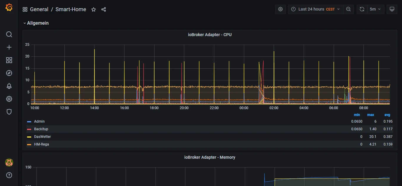The width and height of the screenshot is (402, 186).
Task: Open the Create plus icon in sidebar
Action: click(9, 47)
